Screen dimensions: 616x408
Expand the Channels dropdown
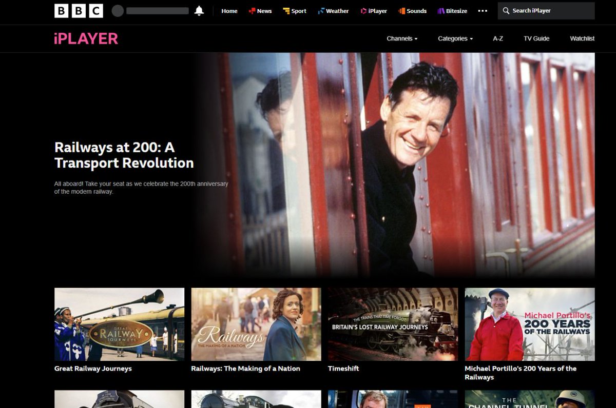coord(402,38)
